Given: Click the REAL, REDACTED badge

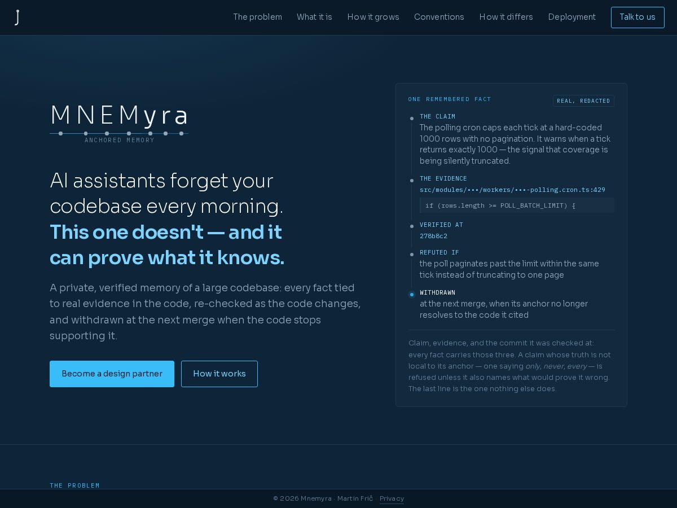Looking at the screenshot, I should [x=583, y=101].
